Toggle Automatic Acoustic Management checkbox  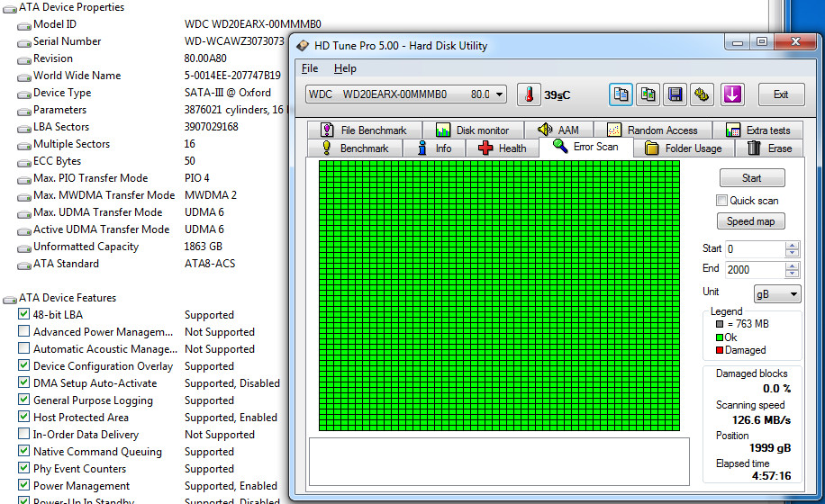click(23, 348)
